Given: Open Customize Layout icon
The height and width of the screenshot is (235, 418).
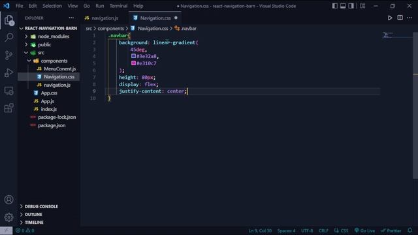Looking at the screenshot, I should [362, 6].
